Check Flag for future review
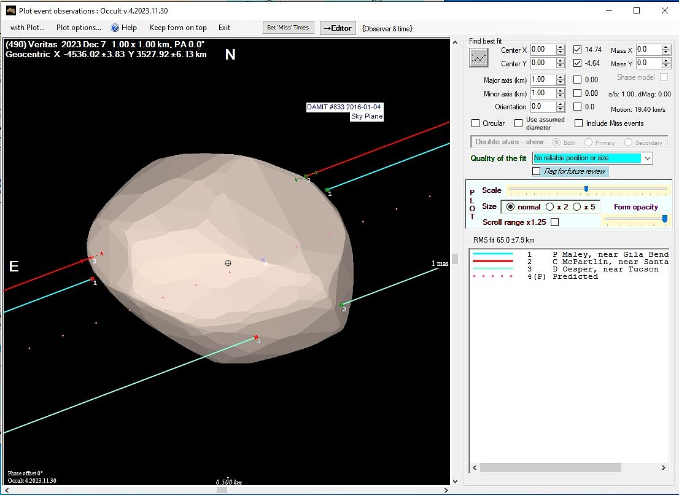 pyautogui.click(x=537, y=171)
